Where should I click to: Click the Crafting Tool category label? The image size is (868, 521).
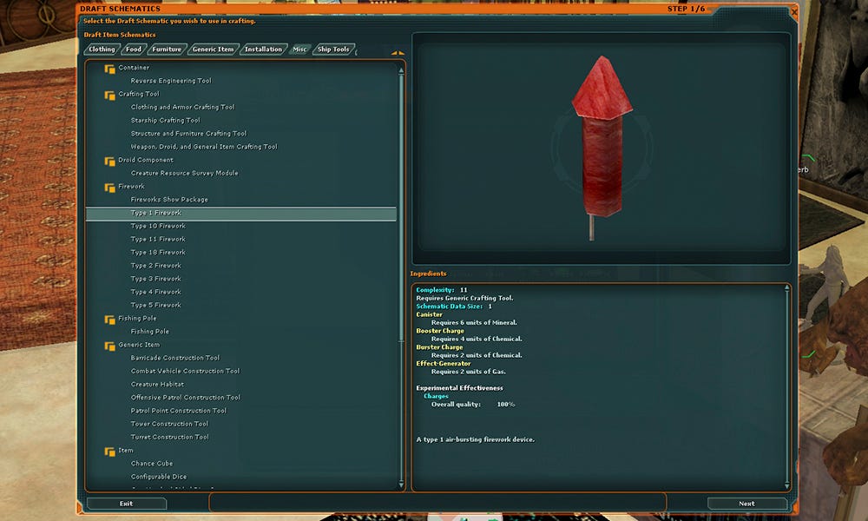139,94
